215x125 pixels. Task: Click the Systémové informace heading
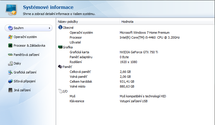coord(48,7)
